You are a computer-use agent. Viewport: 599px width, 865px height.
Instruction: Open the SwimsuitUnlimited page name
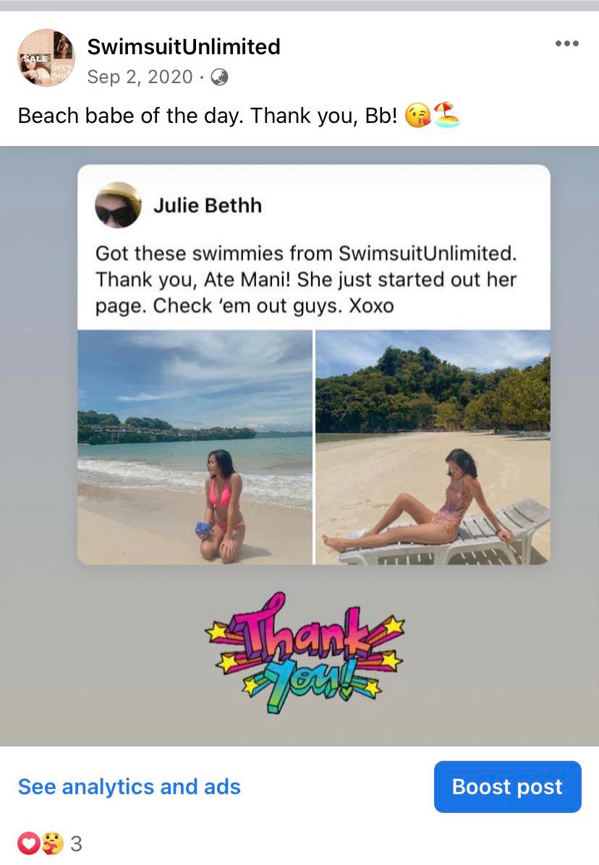click(x=184, y=46)
